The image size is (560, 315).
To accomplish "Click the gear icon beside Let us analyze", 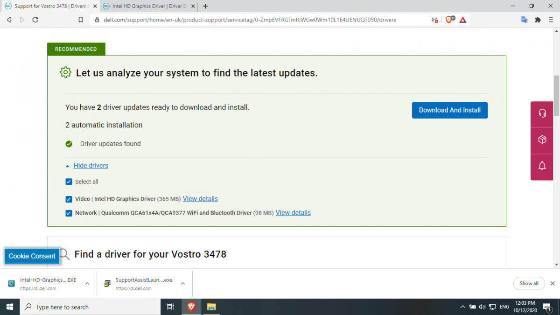I will (65, 72).
